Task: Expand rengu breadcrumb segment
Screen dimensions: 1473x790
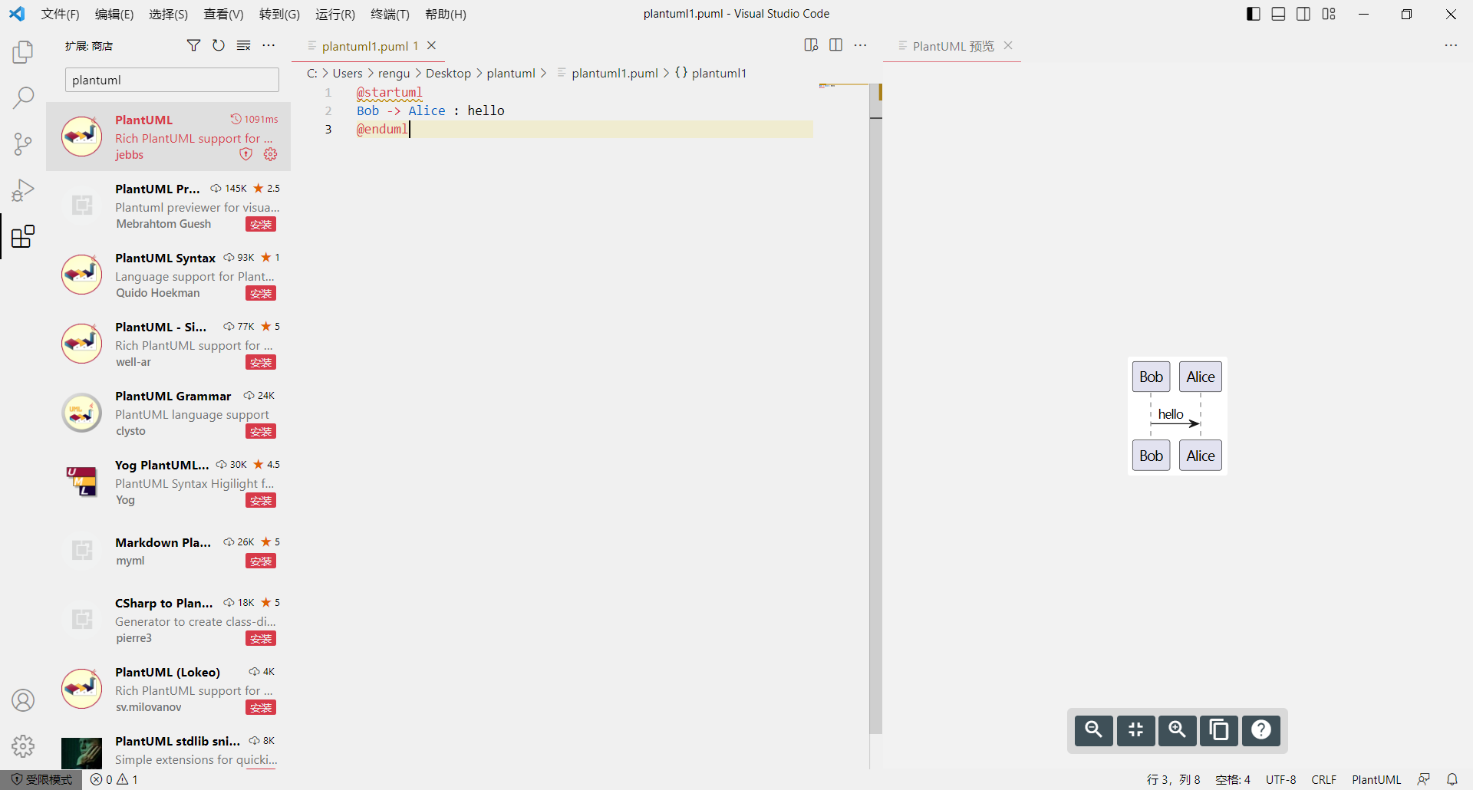Action: pos(394,73)
